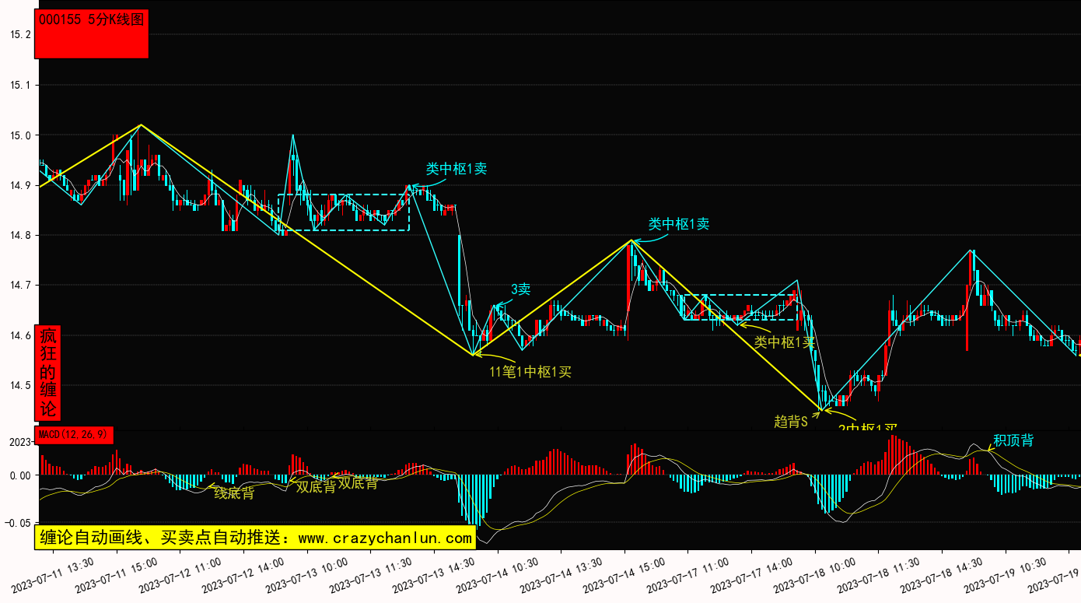The image size is (1081, 603).
Task: Click the 线底背 label in the MACD panel
Action: pyautogui.click(x=234, y=493)
